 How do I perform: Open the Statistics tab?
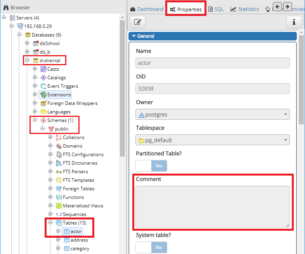point(244,9)
